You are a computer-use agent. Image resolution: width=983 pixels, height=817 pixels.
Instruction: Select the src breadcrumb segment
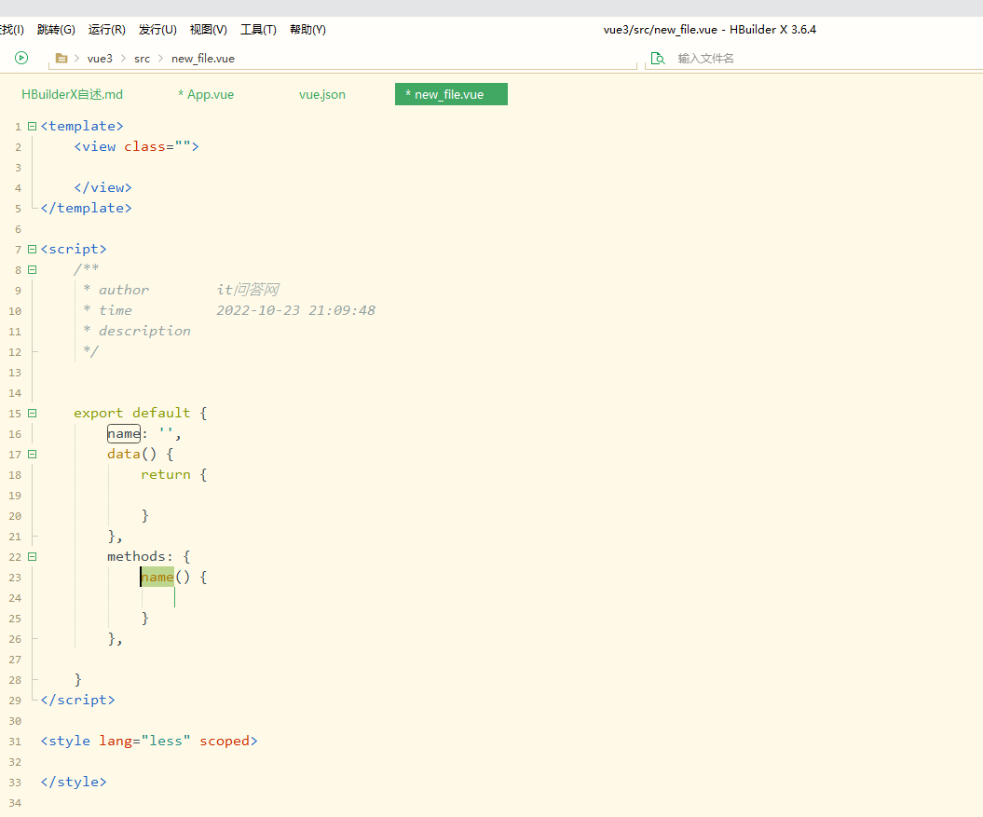[x=143, y=59]
